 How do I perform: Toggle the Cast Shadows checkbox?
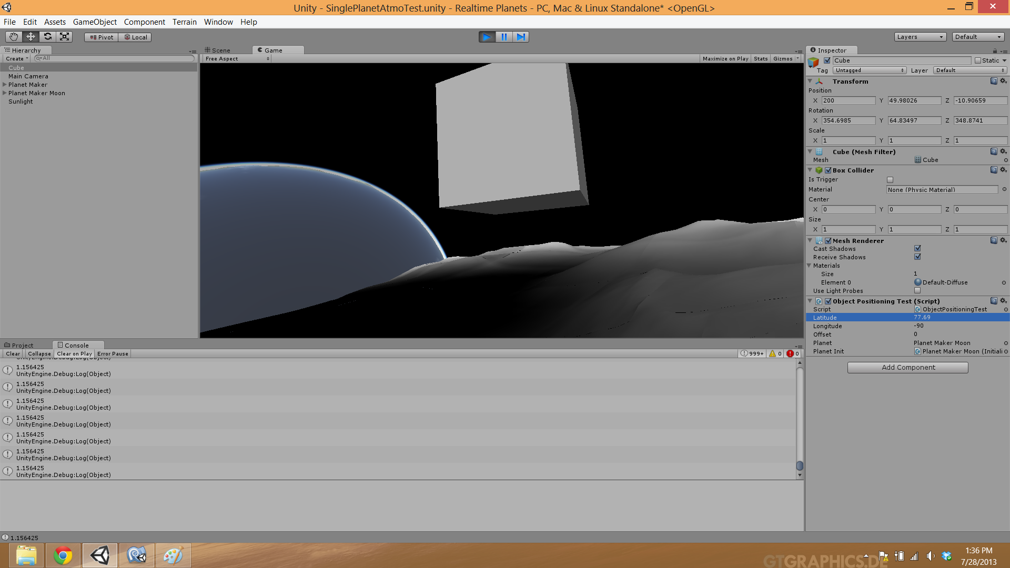click(x=917, y=248)
